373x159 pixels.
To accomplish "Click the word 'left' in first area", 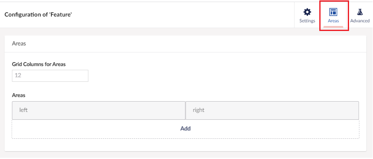I will [x=24, y=110].
